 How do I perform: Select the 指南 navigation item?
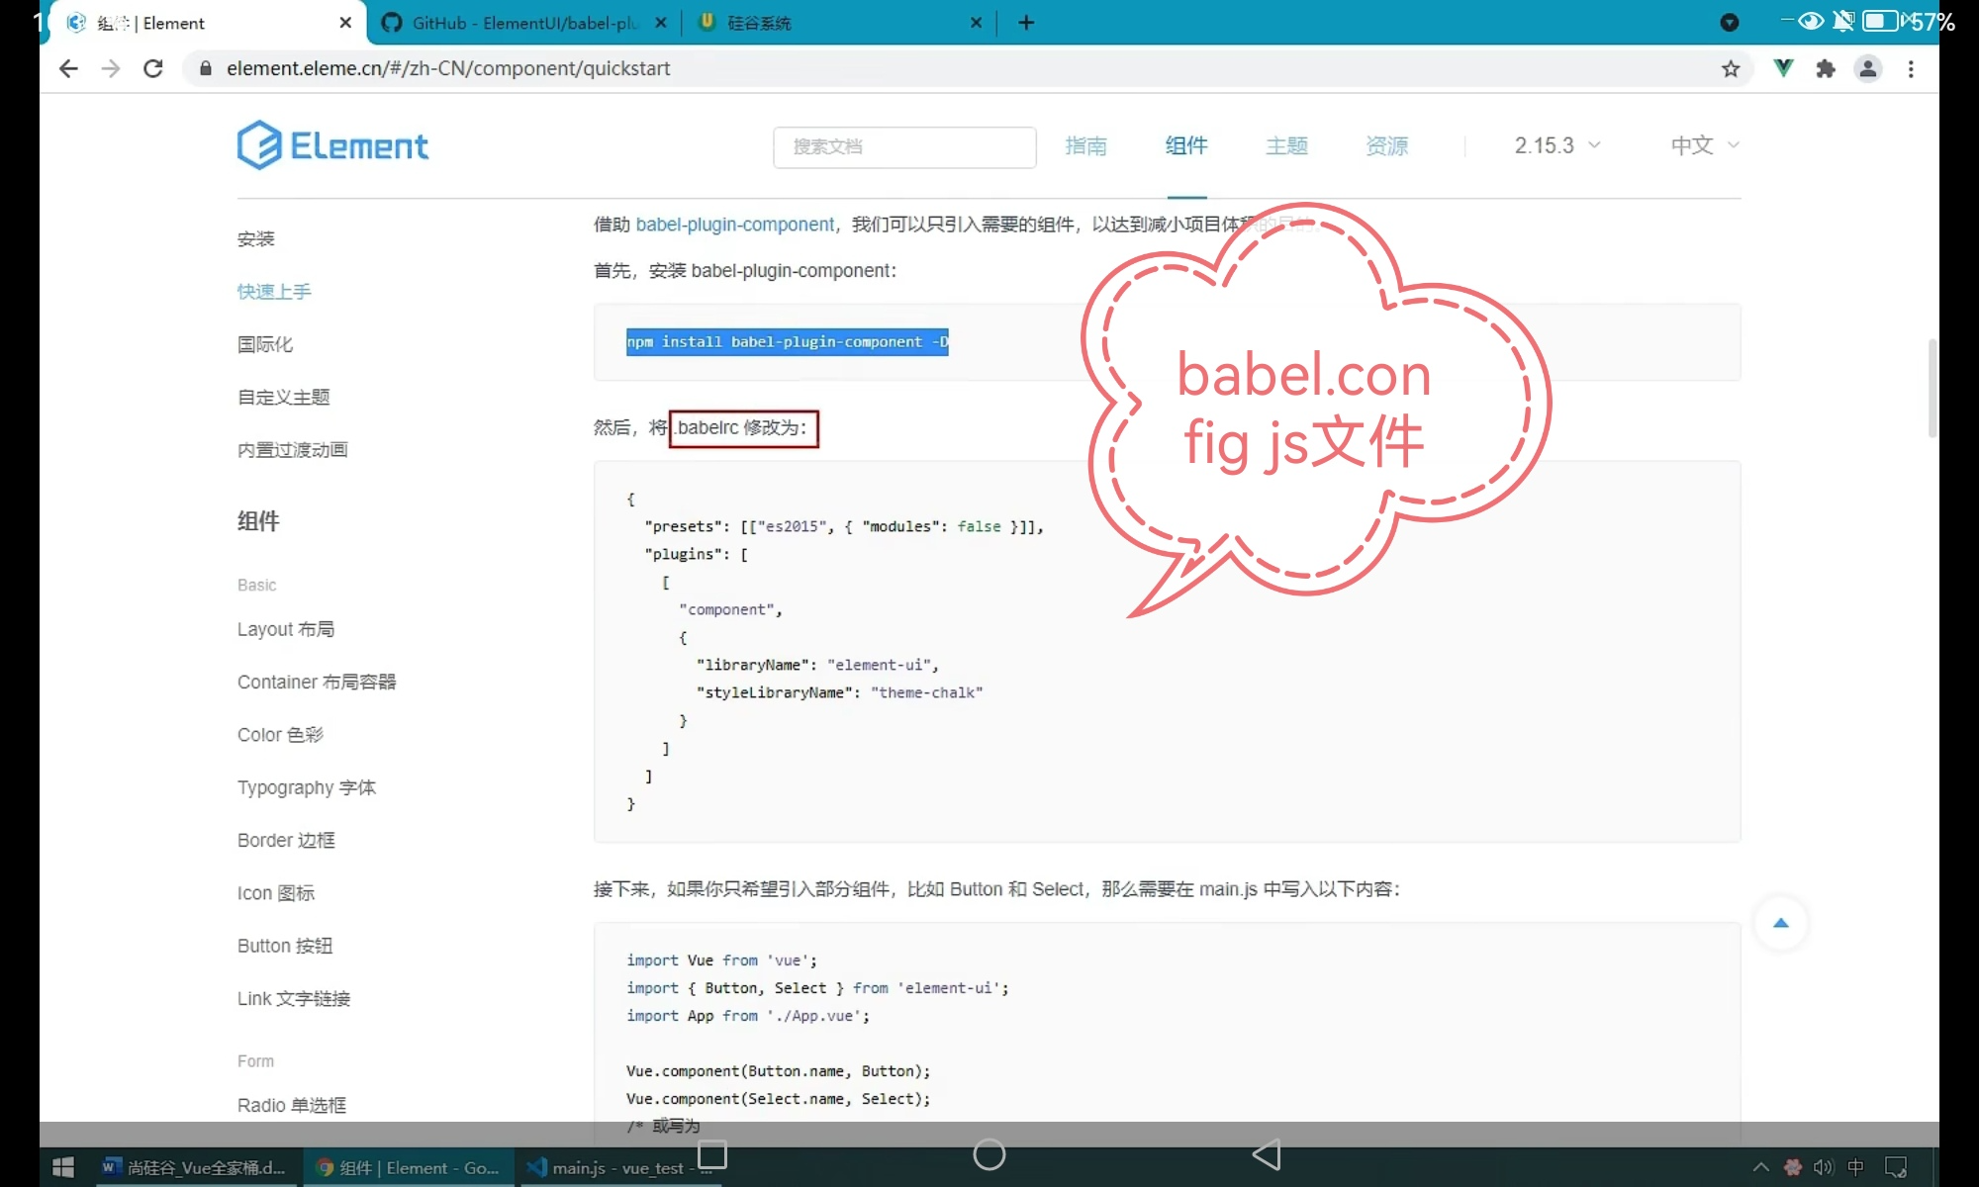(1085, 145)
